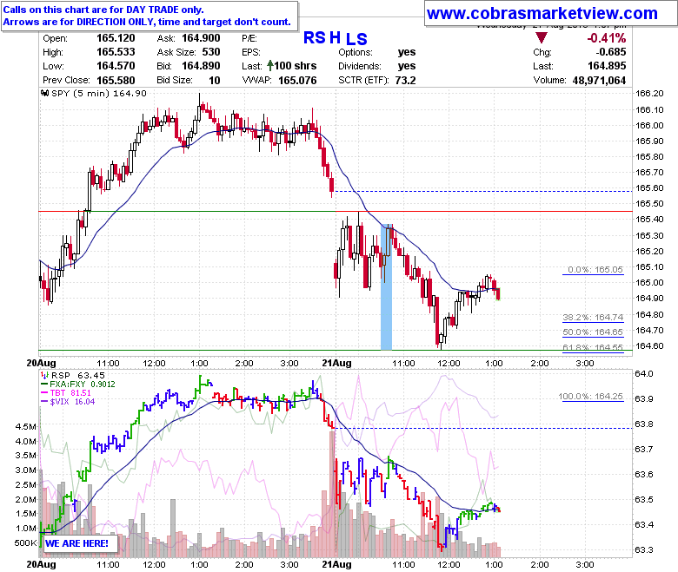The image size is (678, 572).
Task: Click the Ask Size value 530
Action: tap(211, 52)
